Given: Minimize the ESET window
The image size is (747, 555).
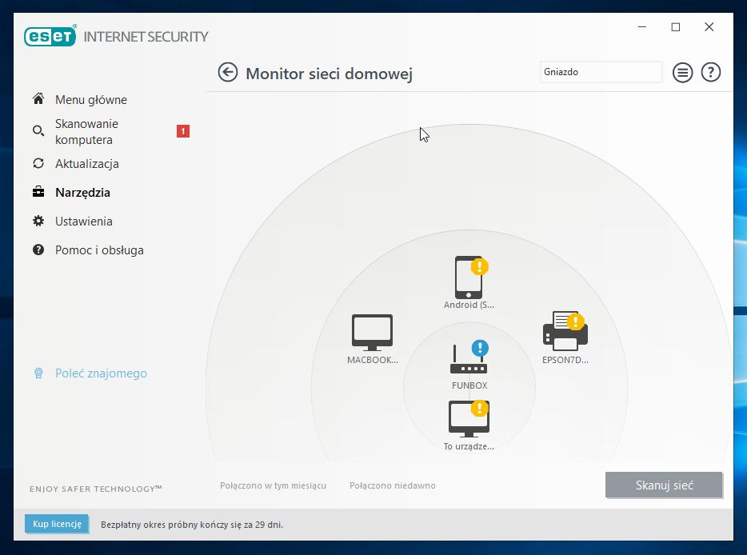Looking at the screenshot, I should coord(642,27).
